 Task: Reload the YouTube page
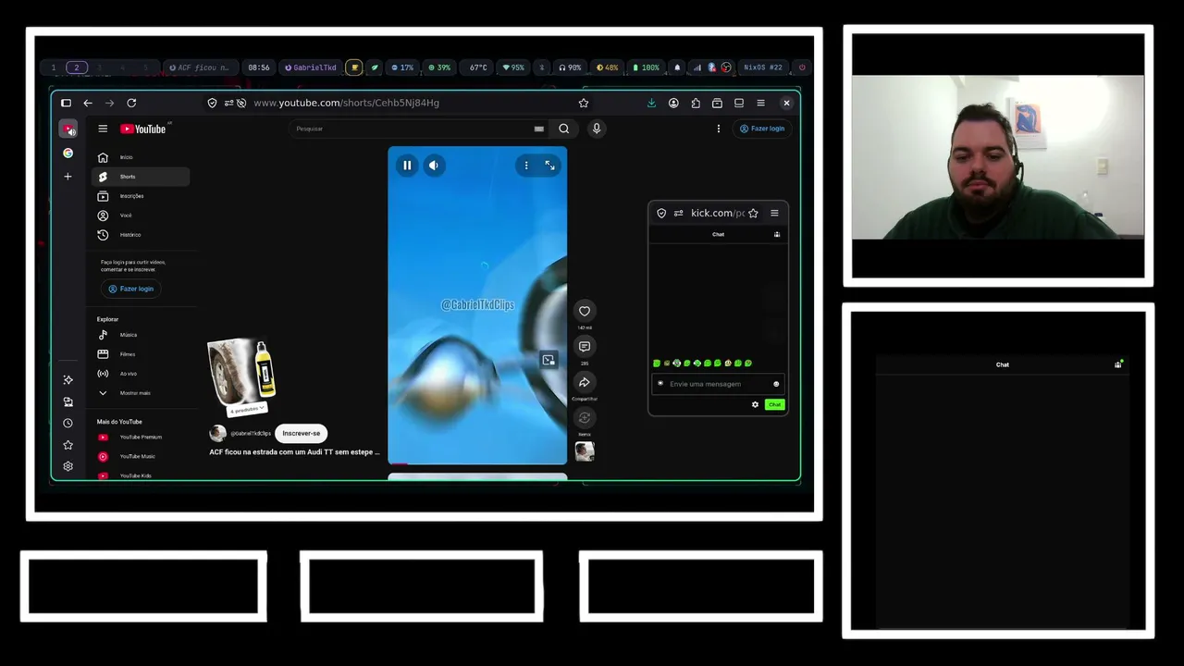(x=131, y=103)
